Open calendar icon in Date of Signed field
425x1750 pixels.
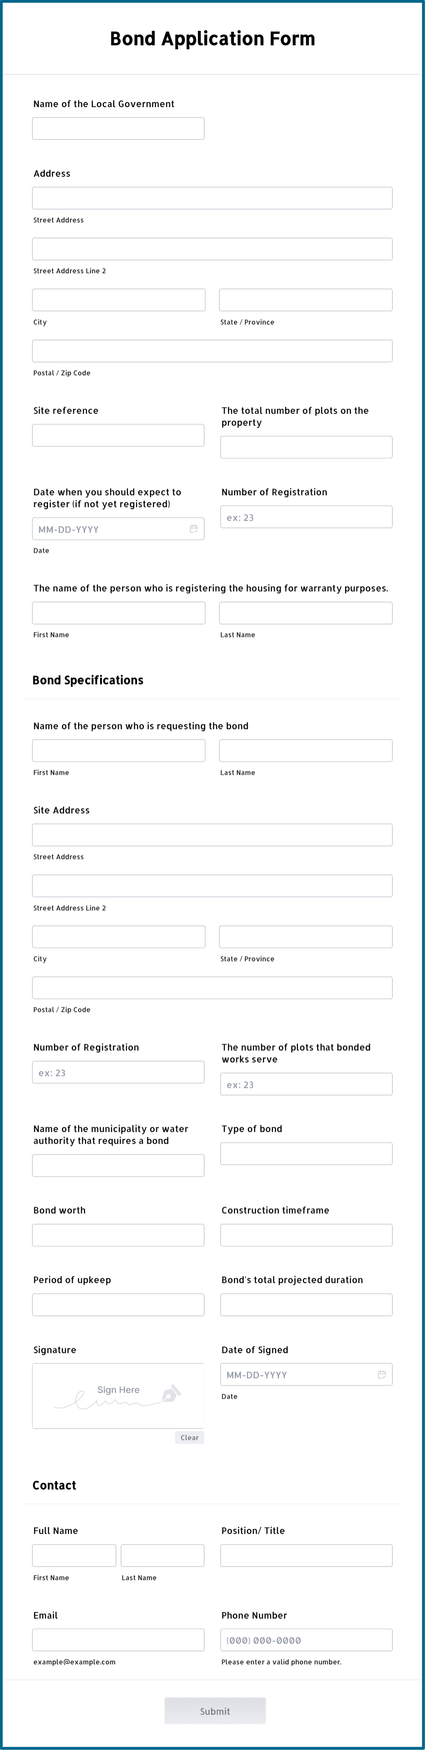coord(382,1375)
